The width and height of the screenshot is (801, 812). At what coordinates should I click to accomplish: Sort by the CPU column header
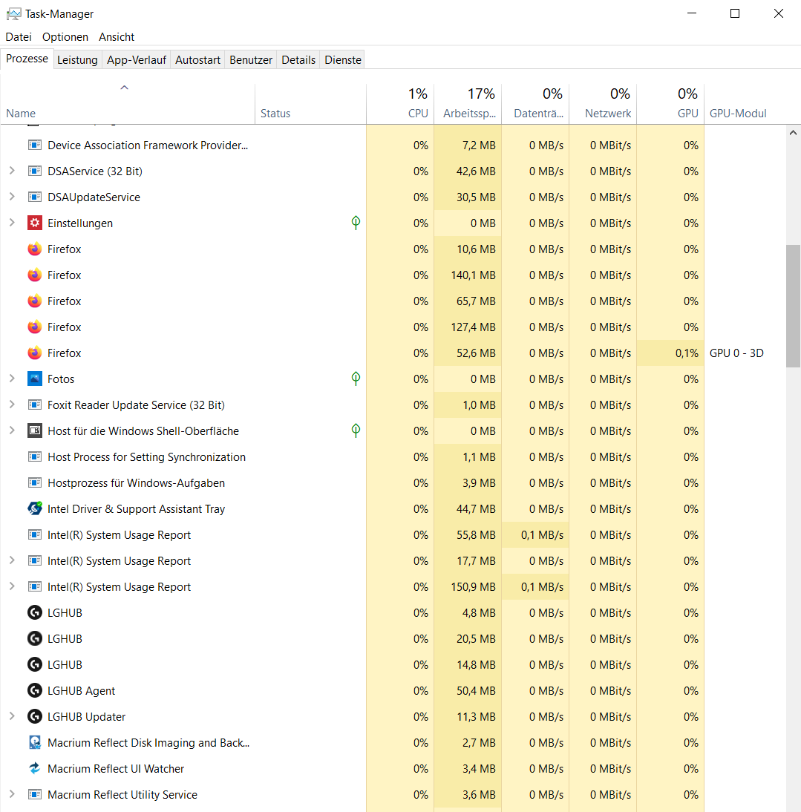coord(400,104)
